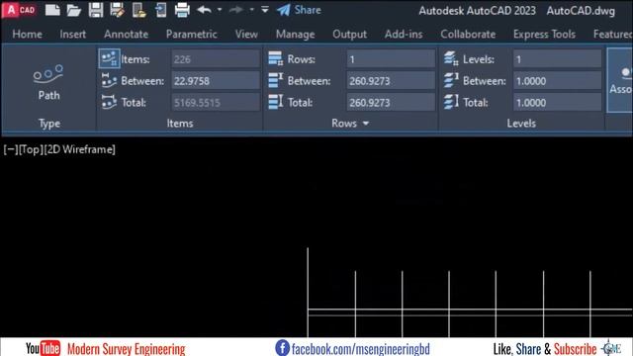Image resolution: width=633 pixels, height=356 pixels.
Task: Click the Levels Total distance icon
Action: [451, 102]
